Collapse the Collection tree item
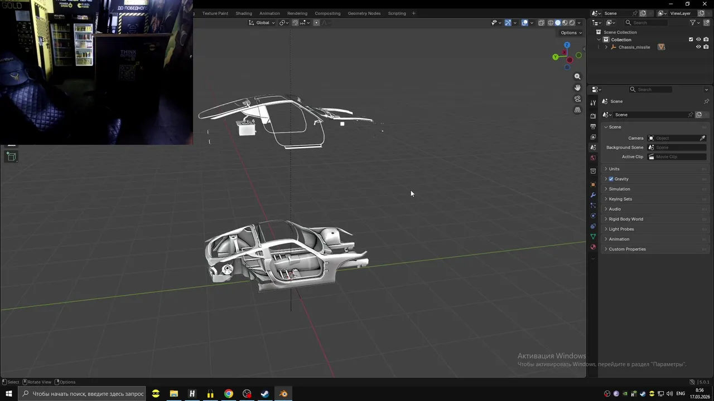 click(599, 40)
